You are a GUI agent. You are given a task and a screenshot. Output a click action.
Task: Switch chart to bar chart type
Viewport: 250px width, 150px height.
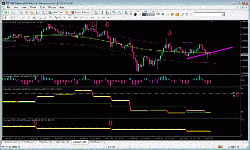[96, 12]
